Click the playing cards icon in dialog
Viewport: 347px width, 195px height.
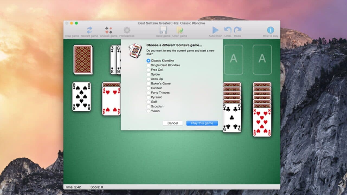pyautogui.click(x=135, y=50)
